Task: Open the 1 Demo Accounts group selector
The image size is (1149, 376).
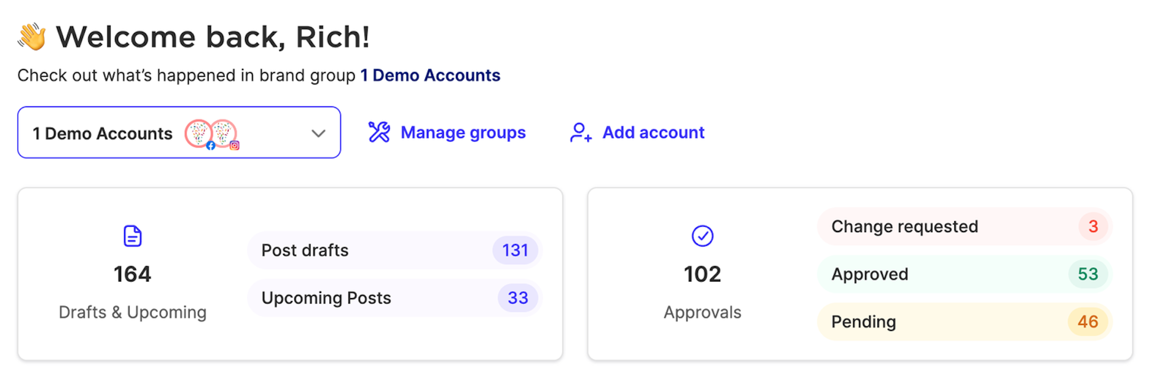Action: (x=103, y=133)
